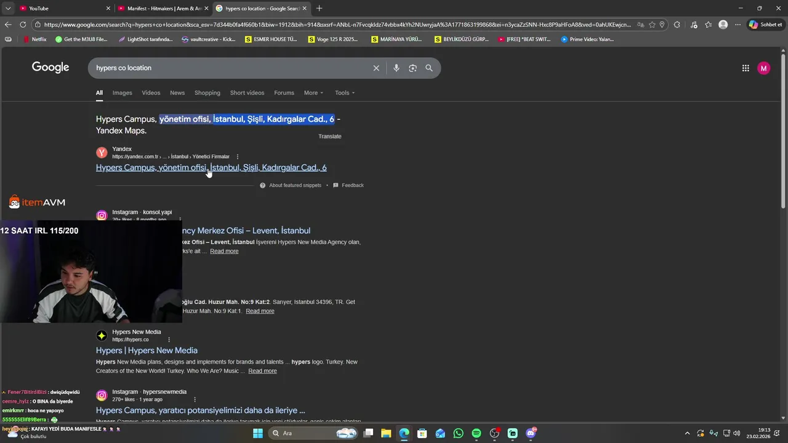
Task: Open the Google apps grid
Action: point(746,68)
